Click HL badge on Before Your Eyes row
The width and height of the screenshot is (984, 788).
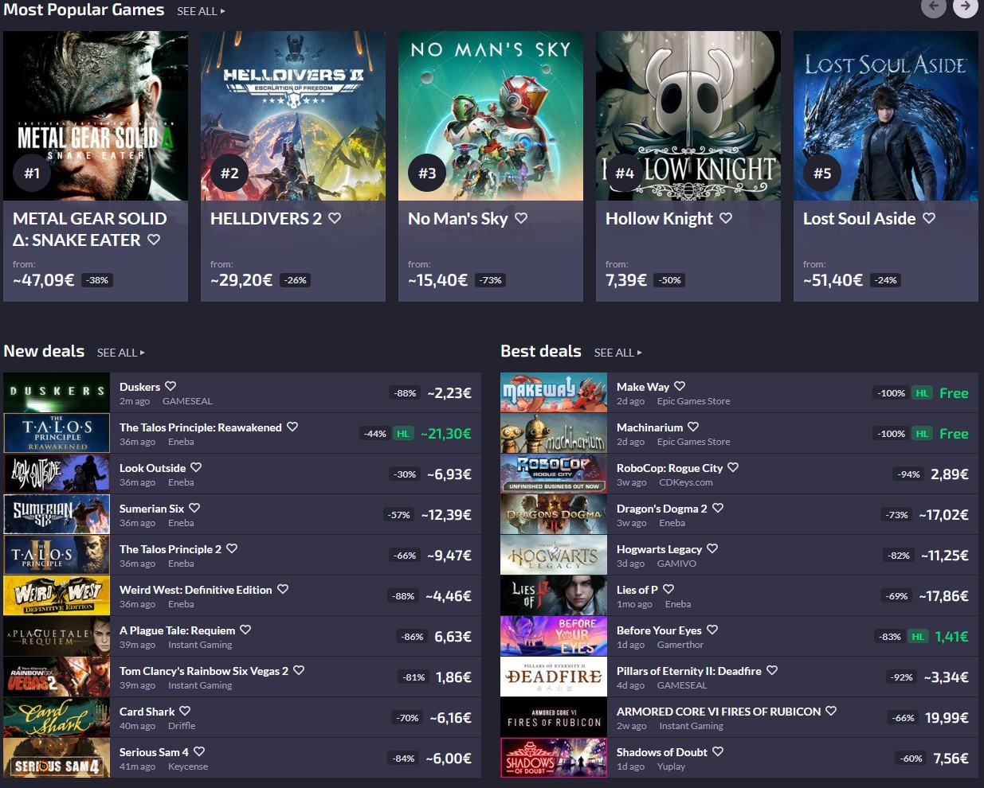(x=918, y=637)
